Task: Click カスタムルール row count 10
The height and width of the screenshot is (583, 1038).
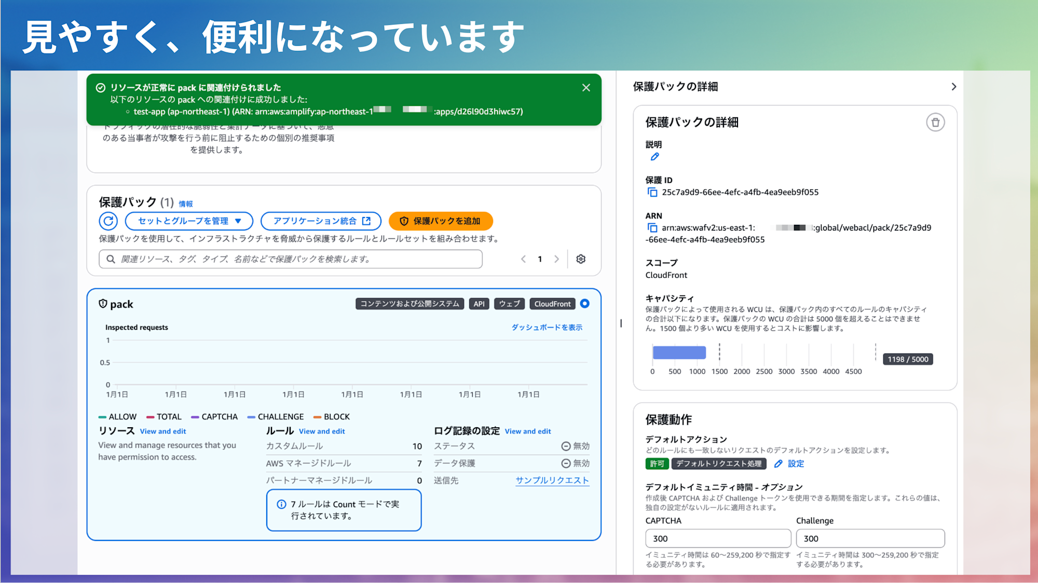Action: 417,446
